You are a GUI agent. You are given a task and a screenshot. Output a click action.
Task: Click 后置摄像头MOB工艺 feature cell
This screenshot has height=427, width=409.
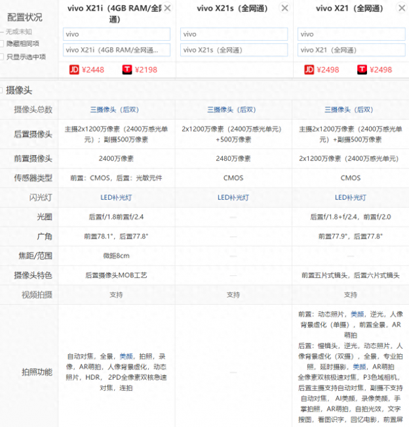point(116,275)
